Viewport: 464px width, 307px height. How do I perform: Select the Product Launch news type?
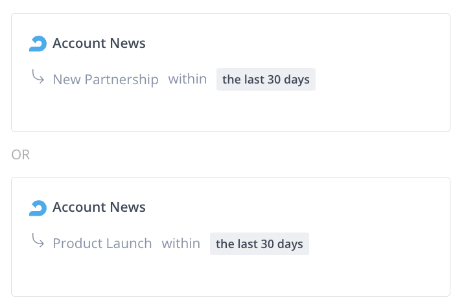click(102, 244)
